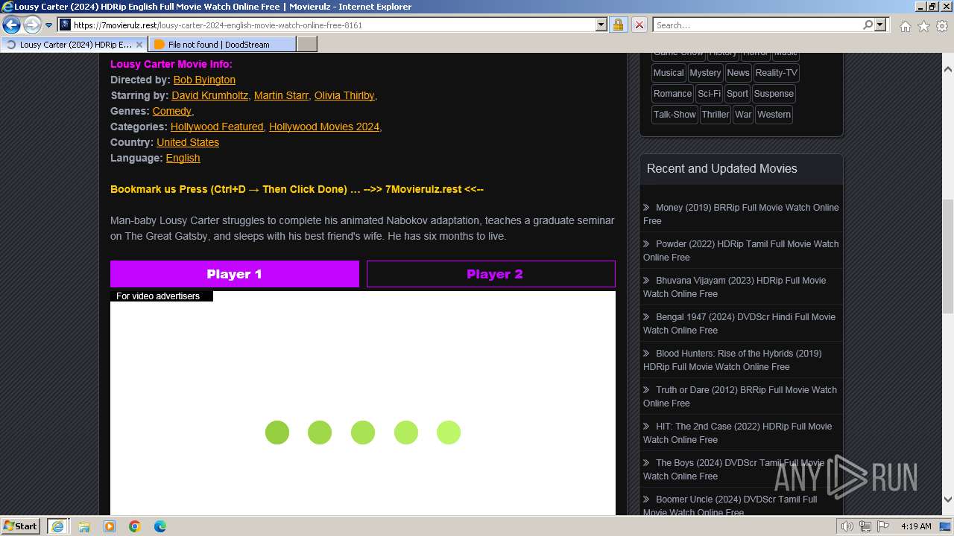Open Windows Media Player taskbar icon
This screenshot has height=536, width=954.
(110, 526)
